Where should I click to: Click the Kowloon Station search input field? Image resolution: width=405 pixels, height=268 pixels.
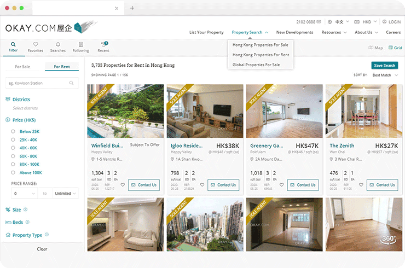click(x=36, y=83)
